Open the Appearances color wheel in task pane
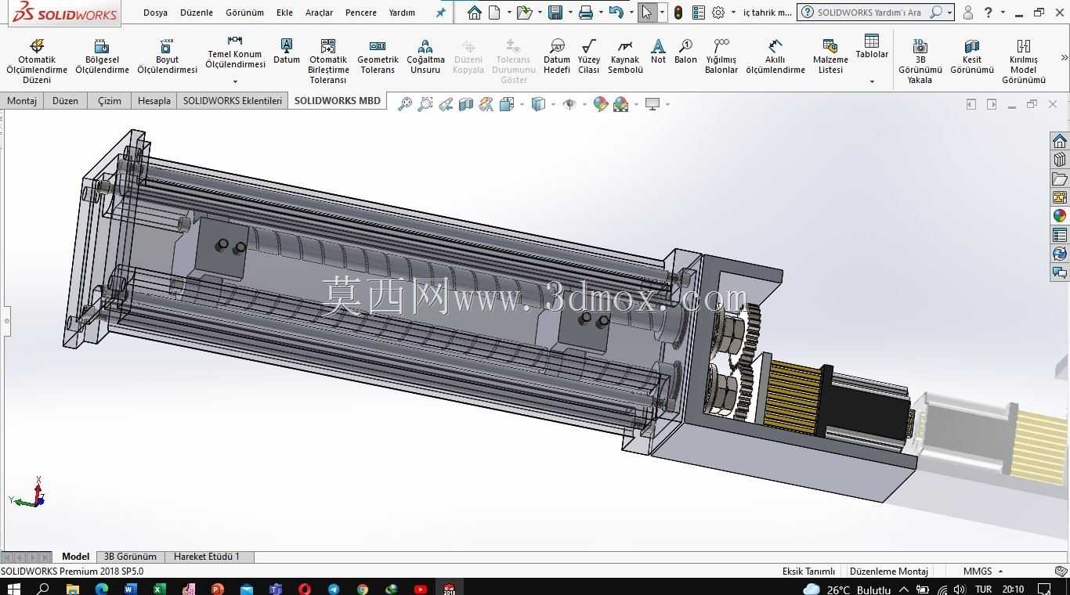Viewport: 1070px width, 595px height. 1059,216
